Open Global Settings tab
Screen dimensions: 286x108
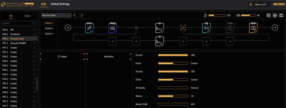pos(60,4)
